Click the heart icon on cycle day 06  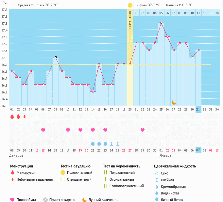click(43, 130)
